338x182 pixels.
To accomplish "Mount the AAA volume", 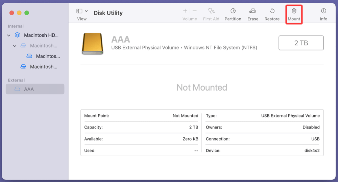I will [294, 15].
